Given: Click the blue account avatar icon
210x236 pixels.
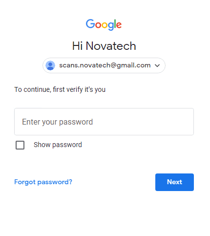Looking at the screenshot, I should pyautogui.click(x=50, y=65).
